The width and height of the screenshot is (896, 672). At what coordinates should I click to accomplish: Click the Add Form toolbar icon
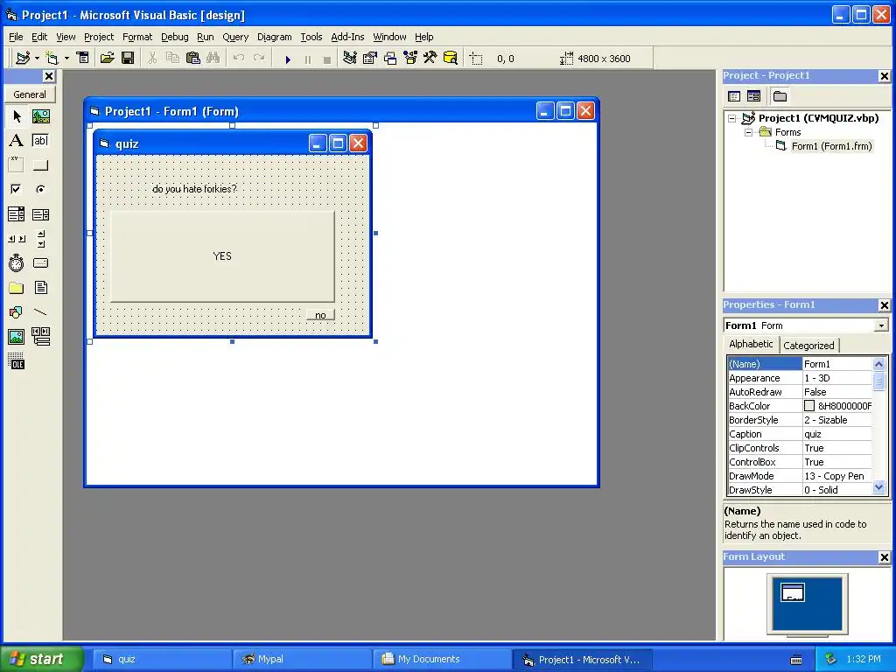tap(52, 58)
